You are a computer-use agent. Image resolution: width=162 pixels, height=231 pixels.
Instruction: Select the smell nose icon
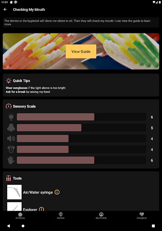pos(11,128)
